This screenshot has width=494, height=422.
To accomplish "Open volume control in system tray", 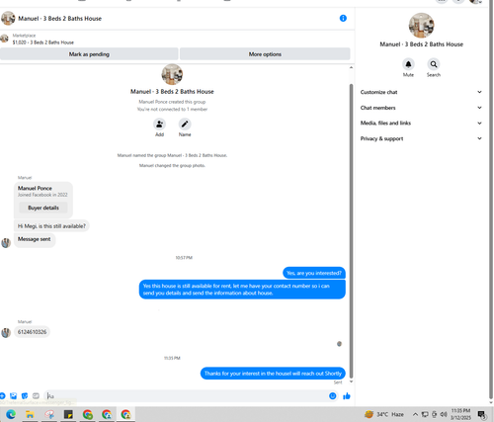I will (x=444, y=414).
